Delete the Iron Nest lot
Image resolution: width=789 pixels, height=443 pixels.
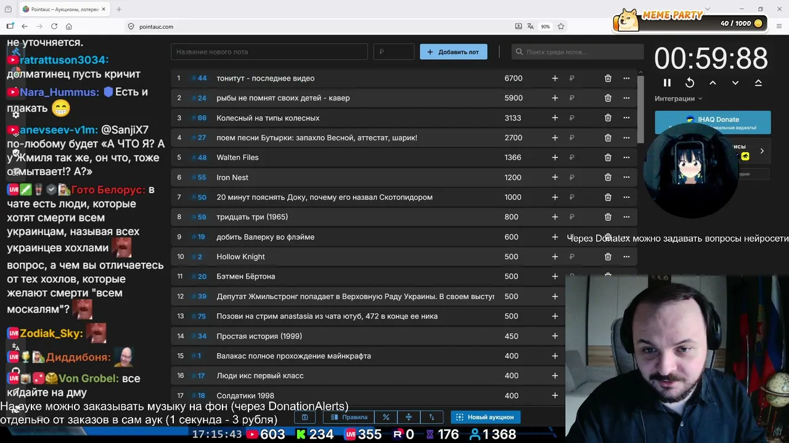[608, 177]
